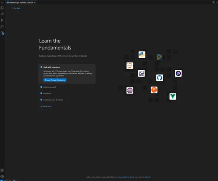Click the Vue extension icon
The height and width of the screenshot is (181, 218).
click(173, 97)
